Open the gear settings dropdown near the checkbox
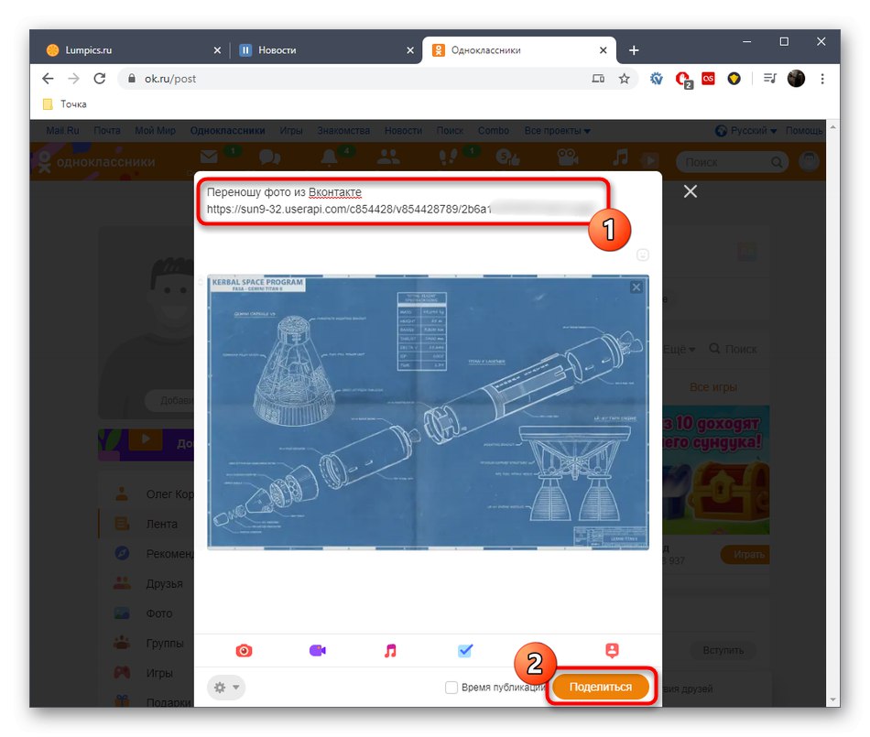870x737 pixels. 224,687
